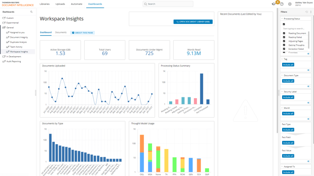Uncheck the Adjusting Pages filter checkbox
The image size is (314, 176).
[x=284, y=41]
